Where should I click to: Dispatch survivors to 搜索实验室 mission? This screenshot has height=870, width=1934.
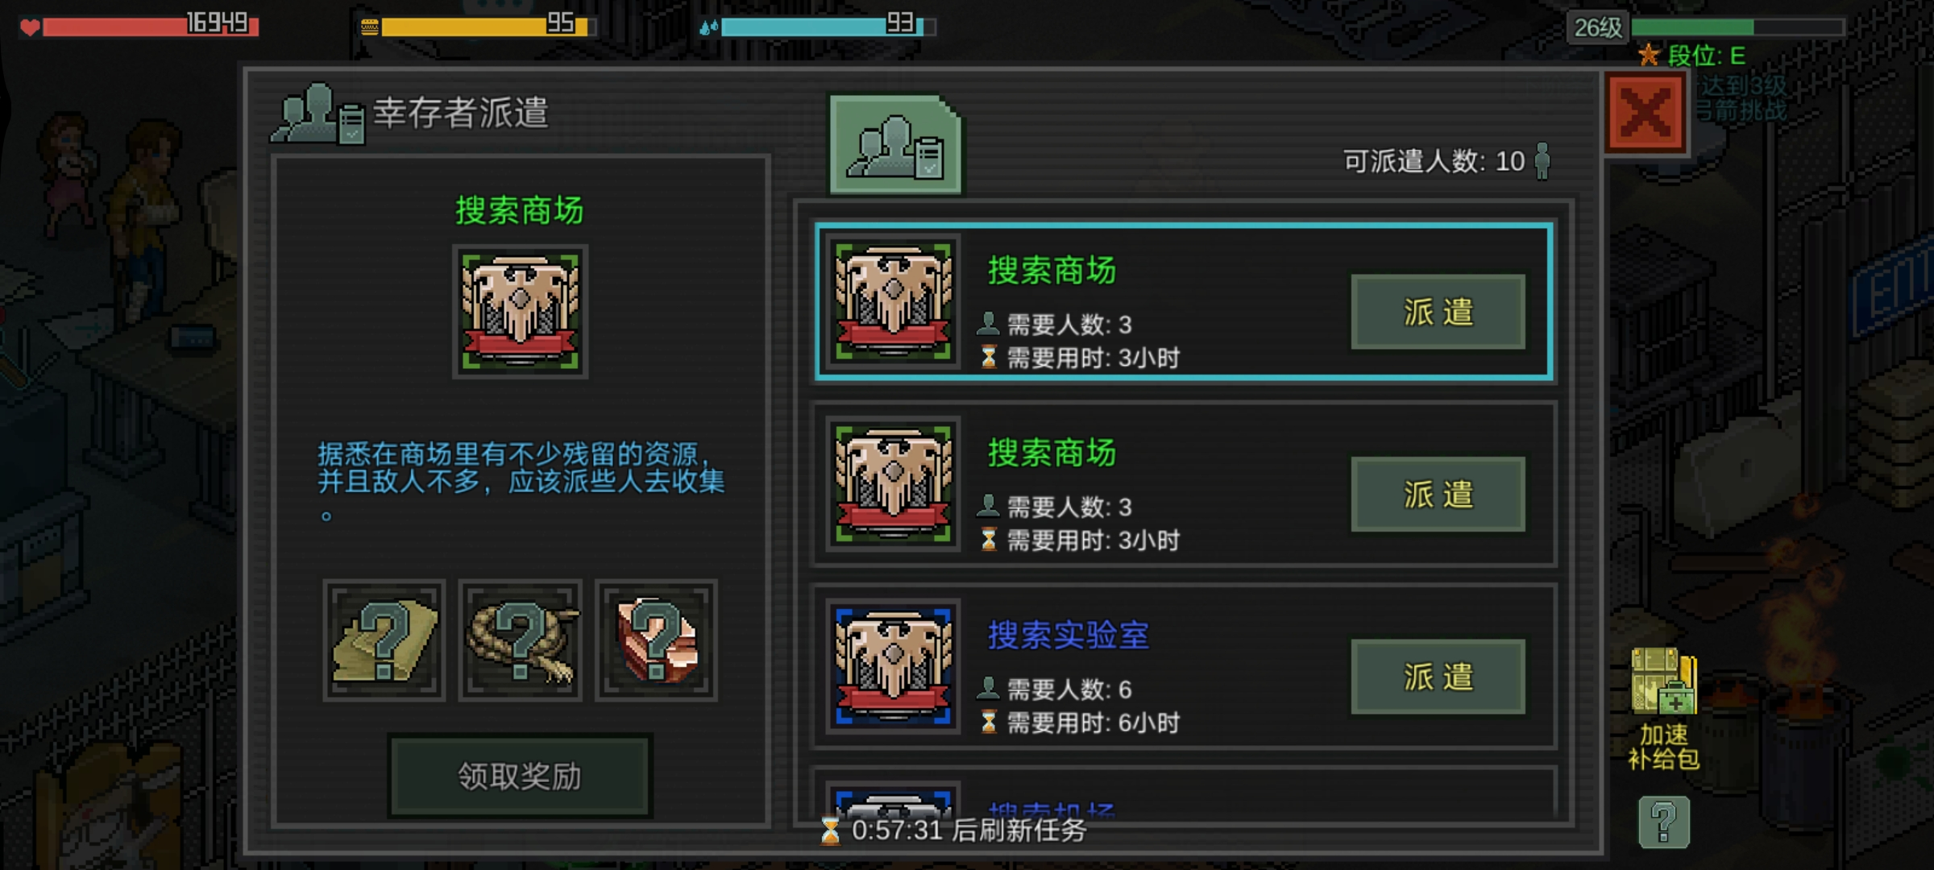pyautogui.click(x=1438, y=677)
